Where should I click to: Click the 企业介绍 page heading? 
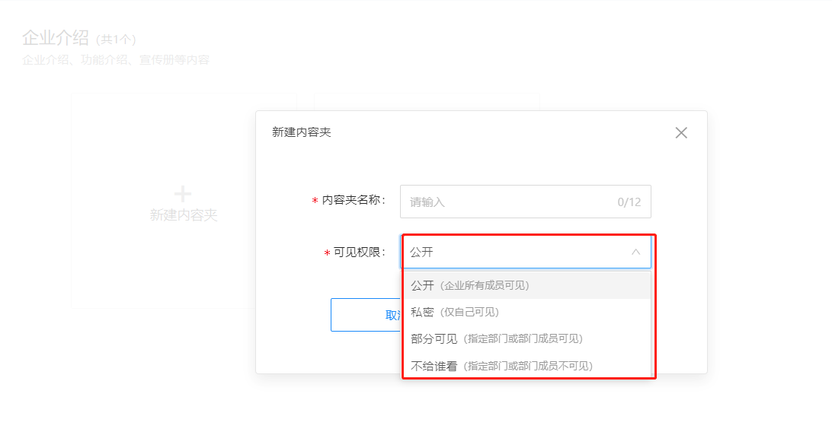point(56,38)
